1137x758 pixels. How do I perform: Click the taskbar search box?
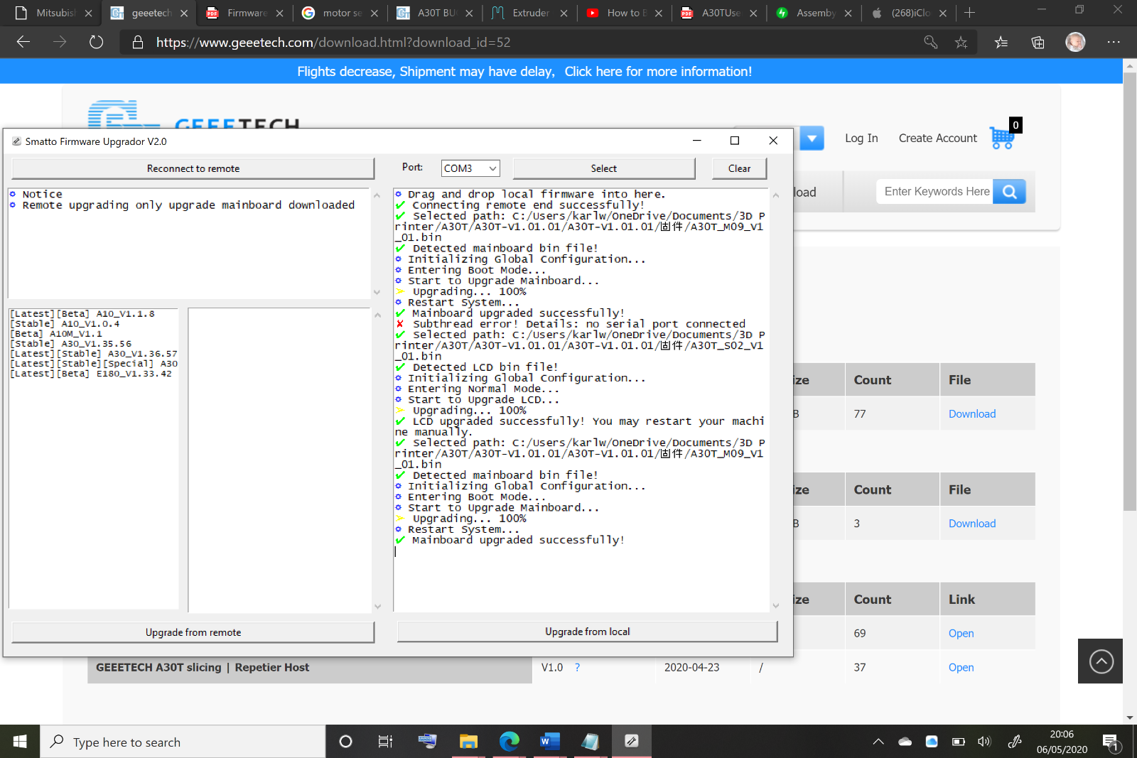click(183, 742)
